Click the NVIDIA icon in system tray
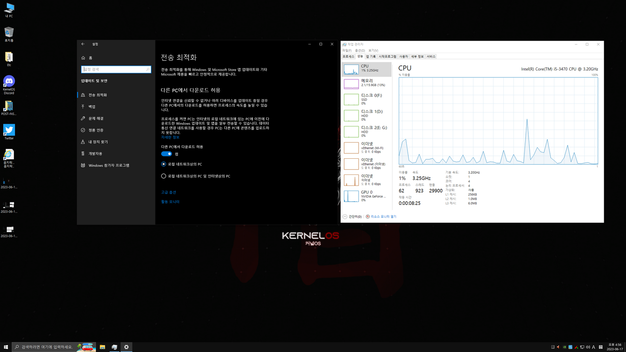 tap(564, 347)
